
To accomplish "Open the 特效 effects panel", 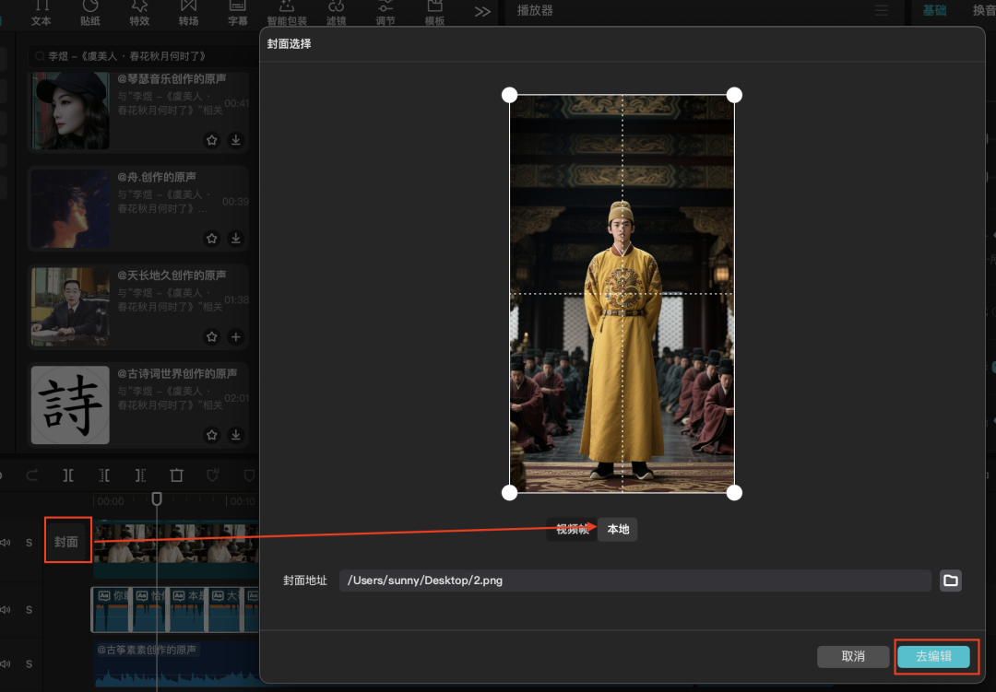I will [x=139, y=13].
